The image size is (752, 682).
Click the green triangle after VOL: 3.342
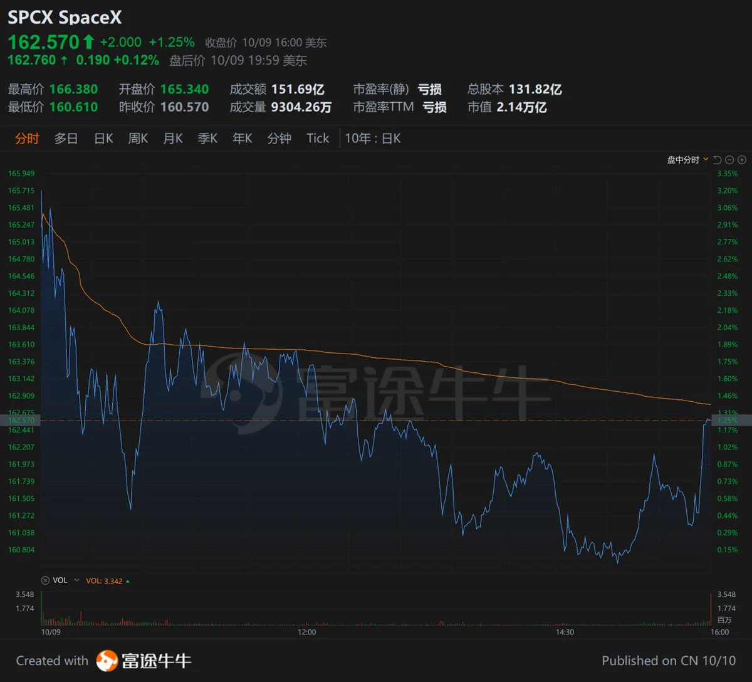click(x=128, y=581)
